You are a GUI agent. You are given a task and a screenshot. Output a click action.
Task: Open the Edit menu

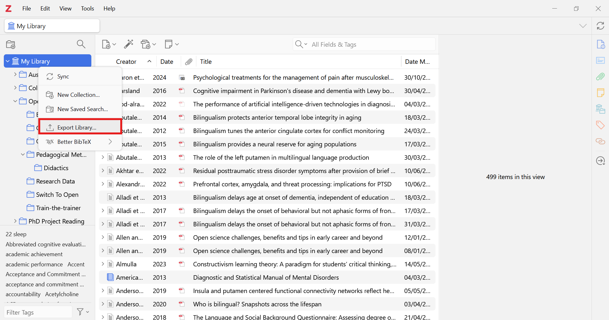[45, 9]
